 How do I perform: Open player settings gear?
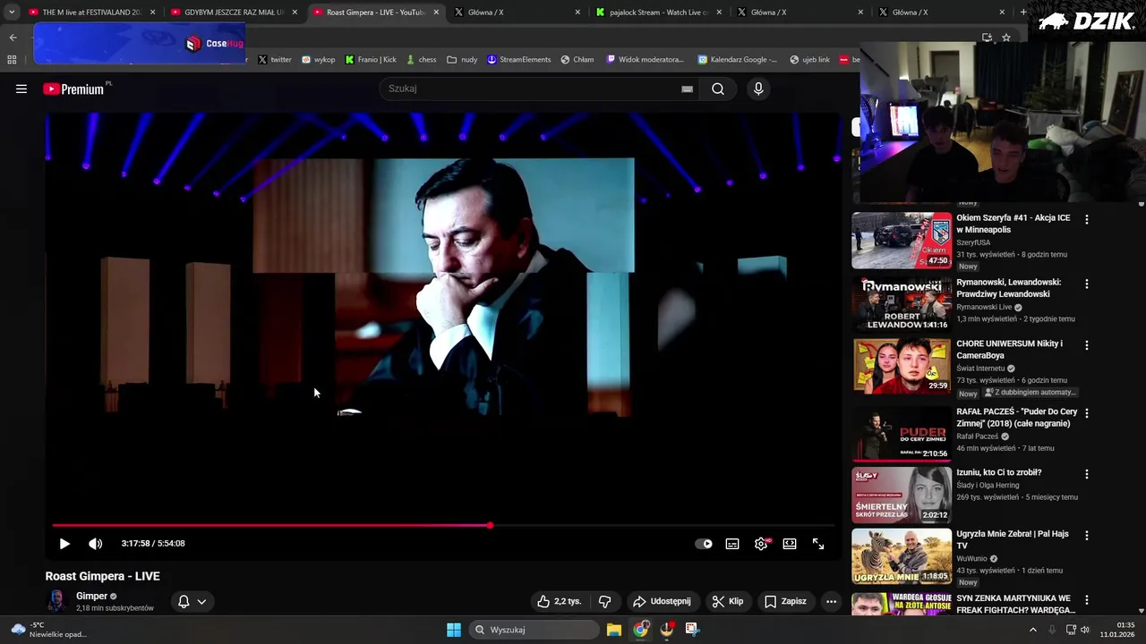tap(761, 544)
